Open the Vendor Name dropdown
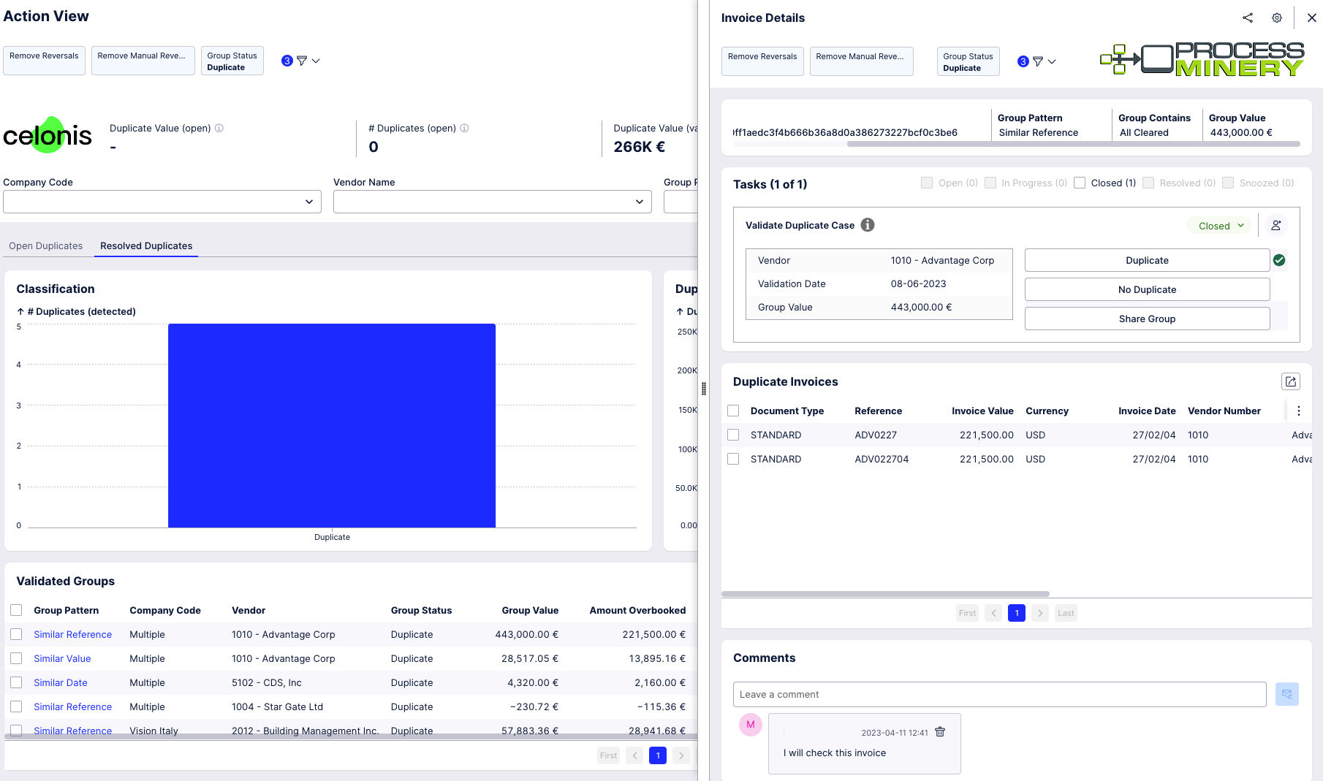The height and width of the screenshot is (781, 1323). pyautogui.click(x=492, y=202)
